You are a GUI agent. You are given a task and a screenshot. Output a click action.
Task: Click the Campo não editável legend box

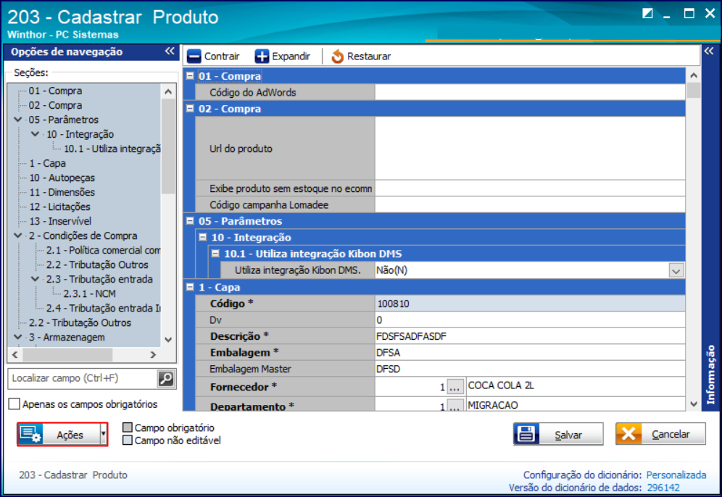128,440
